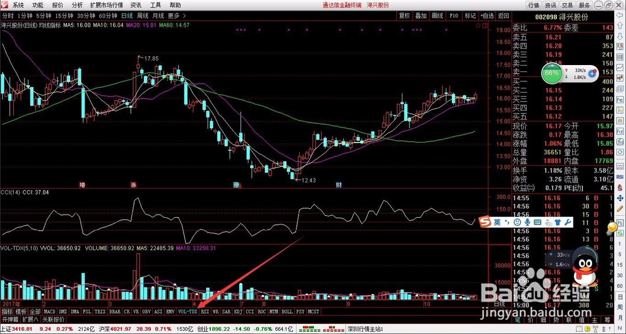Click the 深圳行情主站1 server label
This screenshot has height=334, width=626.
366,329
